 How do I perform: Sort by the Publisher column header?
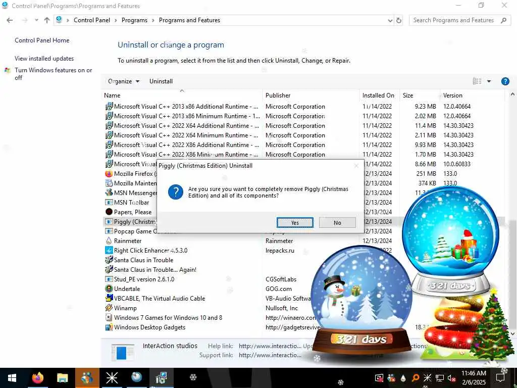[311, 95]
